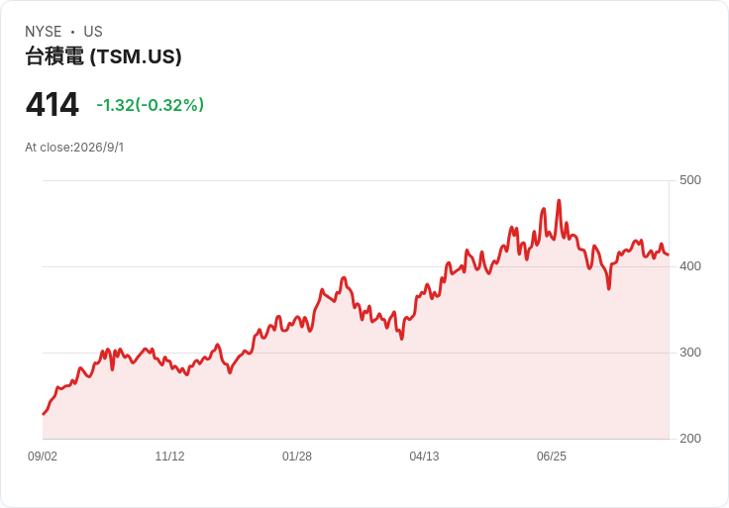Click the chart's highest peak near 06/25
The width and height of the screenshot is (729, 508).
[x=559, y=201]
